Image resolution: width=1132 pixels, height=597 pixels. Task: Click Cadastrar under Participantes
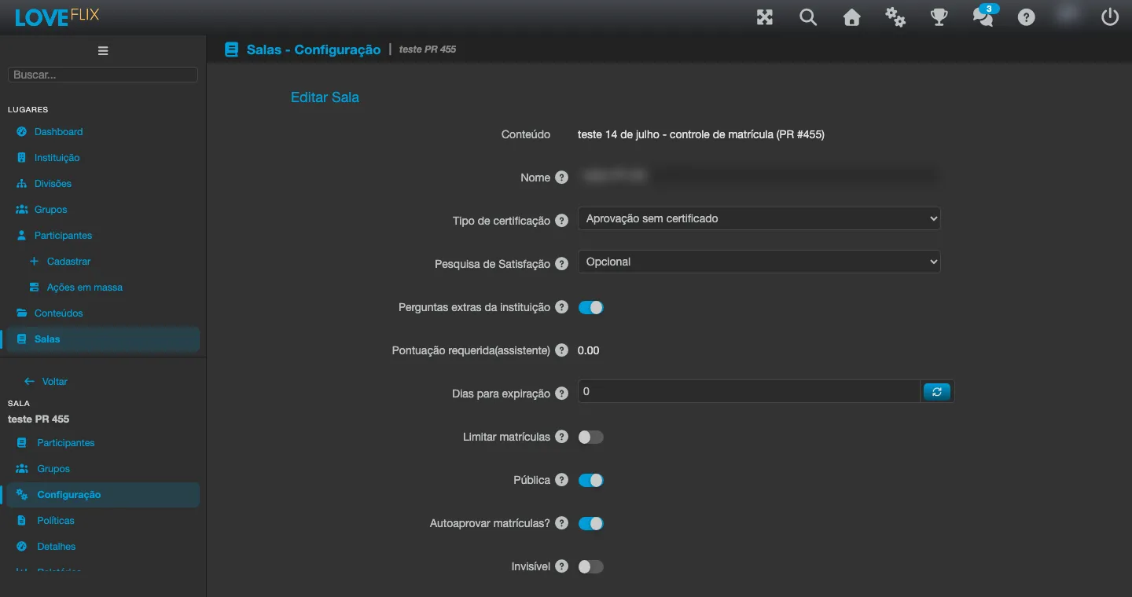[68, 262]
